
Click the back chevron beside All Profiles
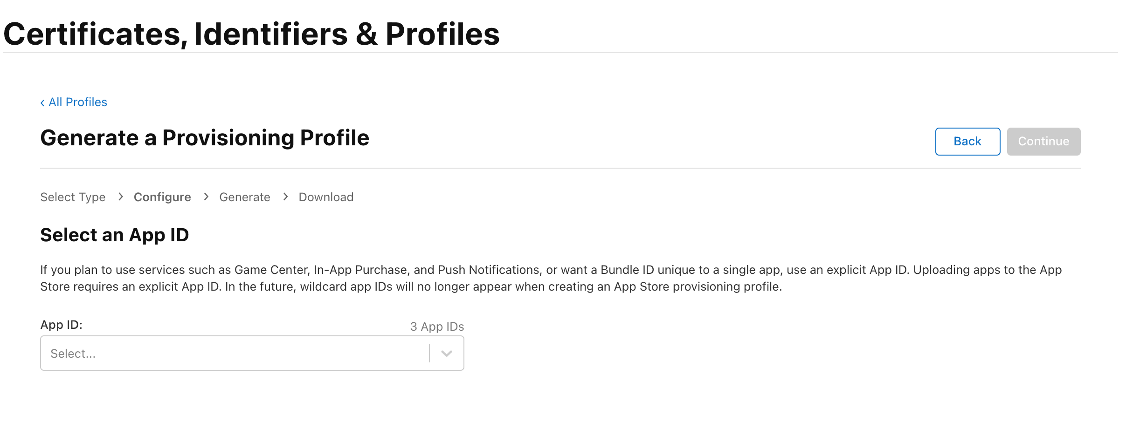pyautogui.click(x=42, y=103)
